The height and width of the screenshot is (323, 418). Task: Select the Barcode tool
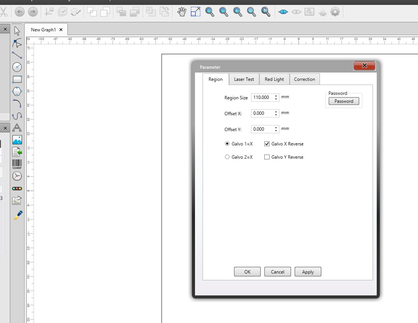tap(17, 164)
